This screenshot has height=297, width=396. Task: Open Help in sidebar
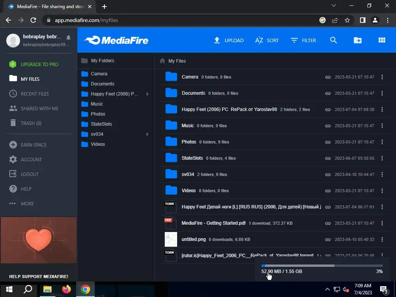coord(20,189)
